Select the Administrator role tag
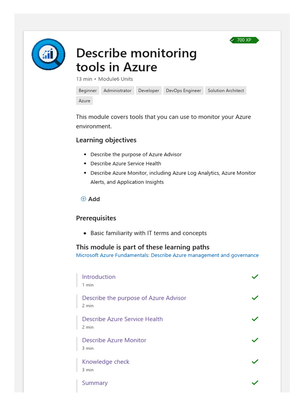 [117, 91]
